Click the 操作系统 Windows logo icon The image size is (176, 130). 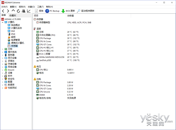(x=6, y=52)
